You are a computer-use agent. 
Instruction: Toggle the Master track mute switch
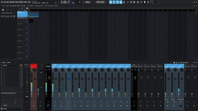pyautogui.click(x=32, y=70)
